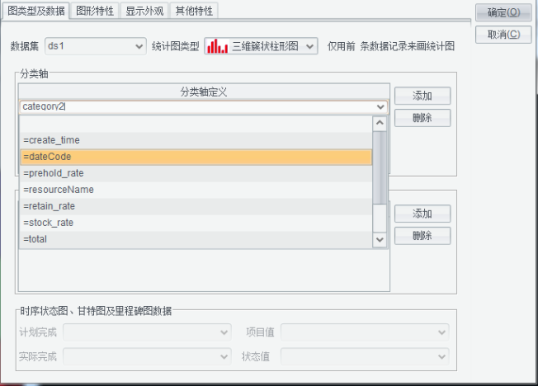Click 删除 button in the 分类轴 section

pos(422,118)
